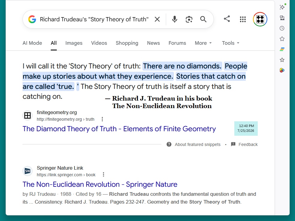
Task: Click finitegeometry.org site favicon
Action: pos(27,116)
